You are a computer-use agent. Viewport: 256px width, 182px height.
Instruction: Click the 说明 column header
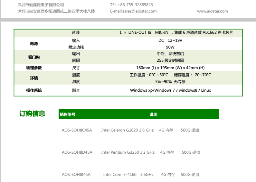coord(153,114)
